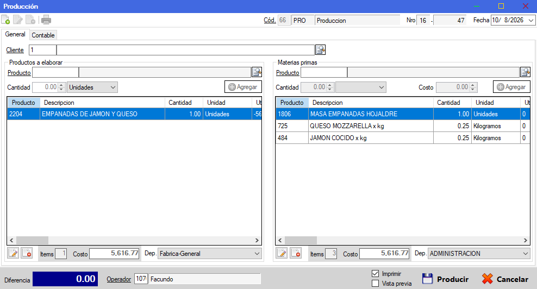Increase Cantidad spinner in Materias primas
The image size is (537, 289).
(x=330, y=85)
